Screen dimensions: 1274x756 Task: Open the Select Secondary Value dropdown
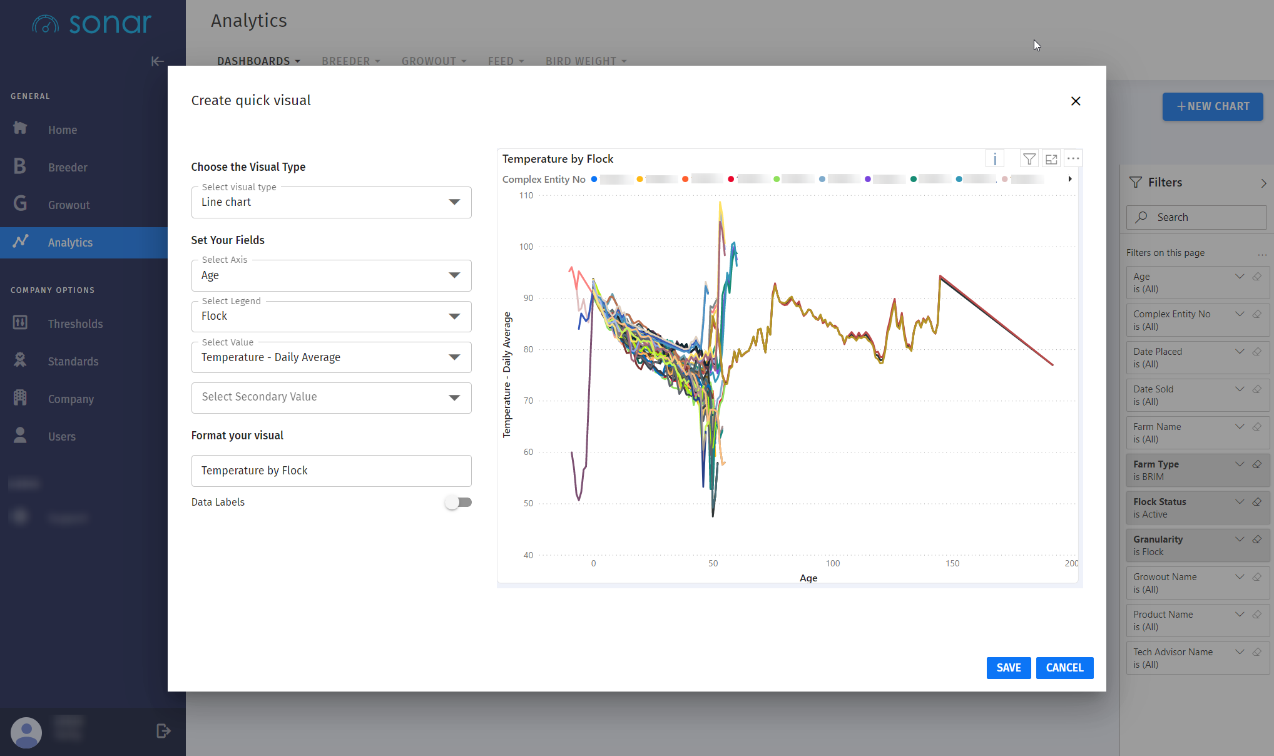point(331,397)
